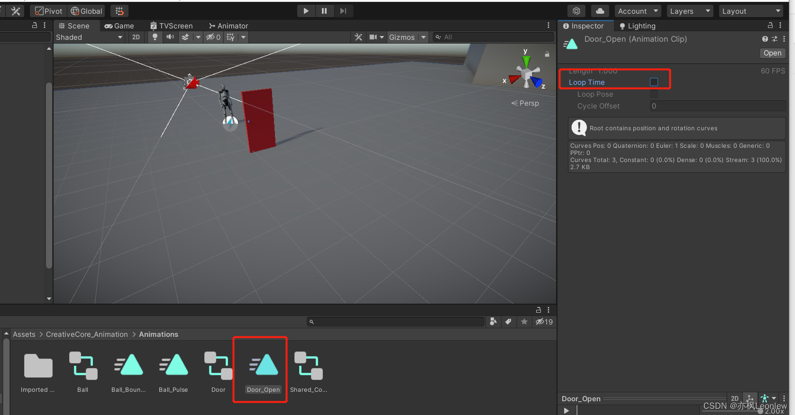Step forward one frame
Viewport: 795px width, 415px height.
343,11
